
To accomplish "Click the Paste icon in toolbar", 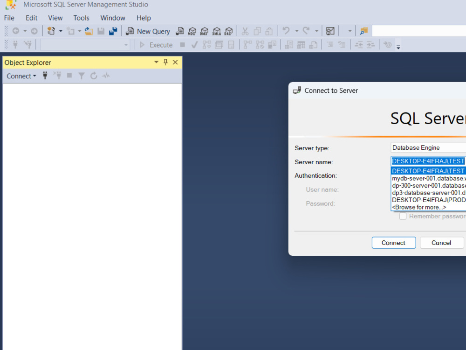I will coord(269,31).
